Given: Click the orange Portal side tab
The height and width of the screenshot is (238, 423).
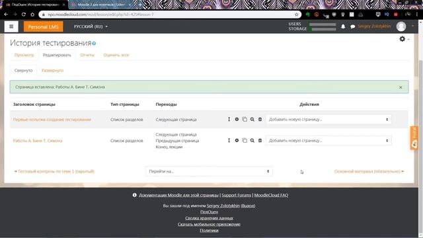Looking at the screenshot, I should point(414,138).
